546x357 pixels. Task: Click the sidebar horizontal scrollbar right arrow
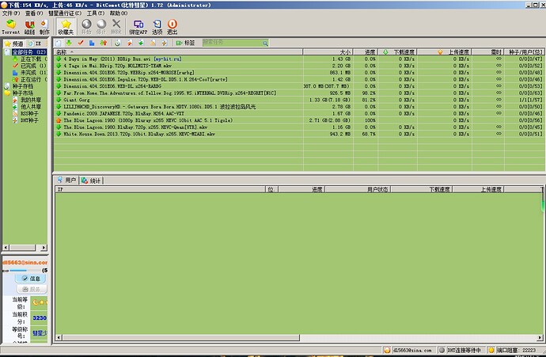click(44, 248)
